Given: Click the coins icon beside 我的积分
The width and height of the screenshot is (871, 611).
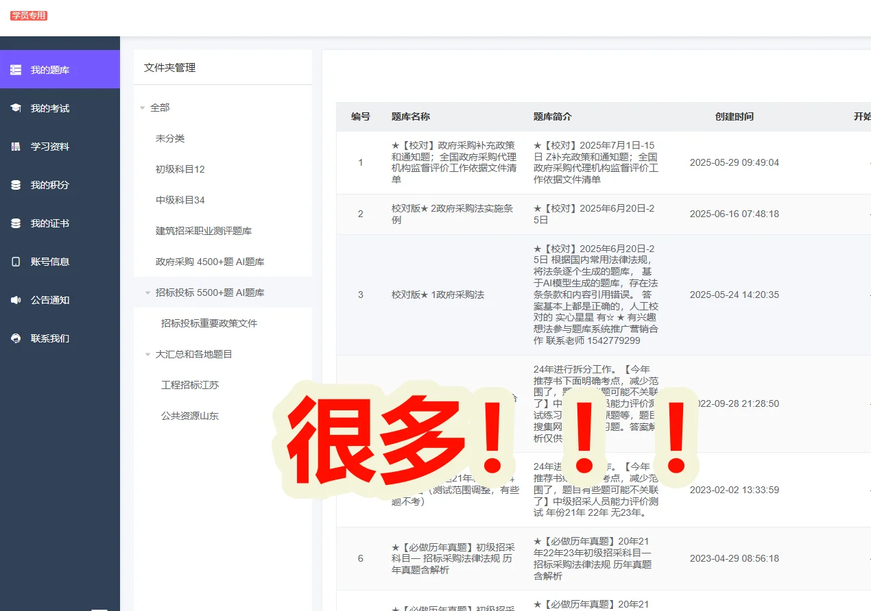Looking at the screenshot, I should [x=14, y=184].
